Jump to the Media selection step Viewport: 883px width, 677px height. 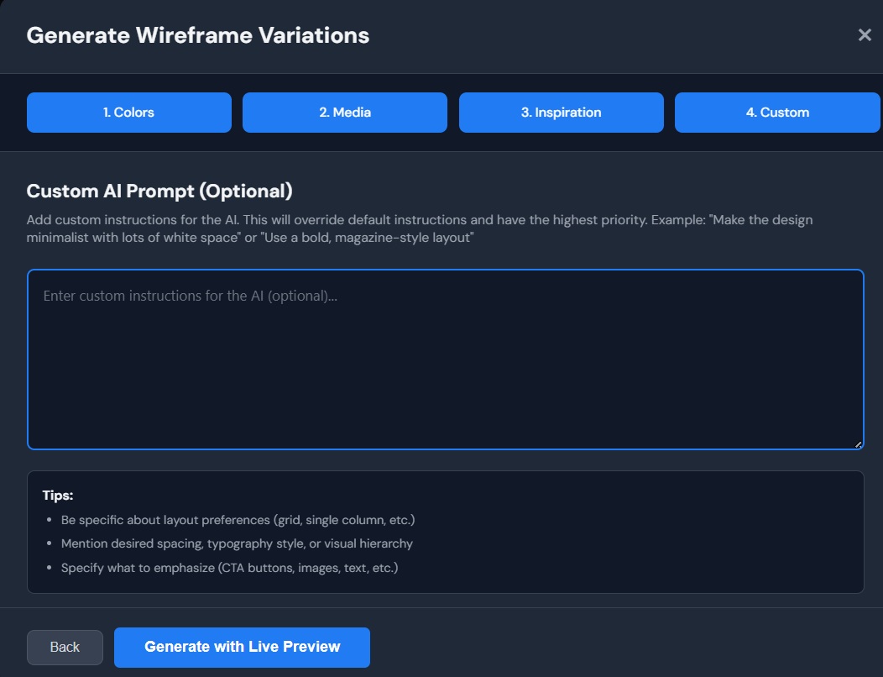pos(344,112)
